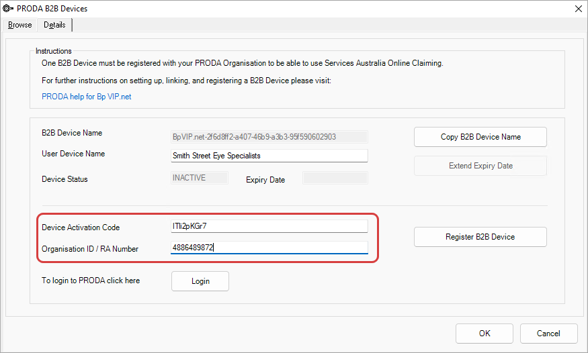Image resolution: width=588 pixels, height=353 pixels.
Task: Select the Details tab
Action: click(x=54, y=25)
